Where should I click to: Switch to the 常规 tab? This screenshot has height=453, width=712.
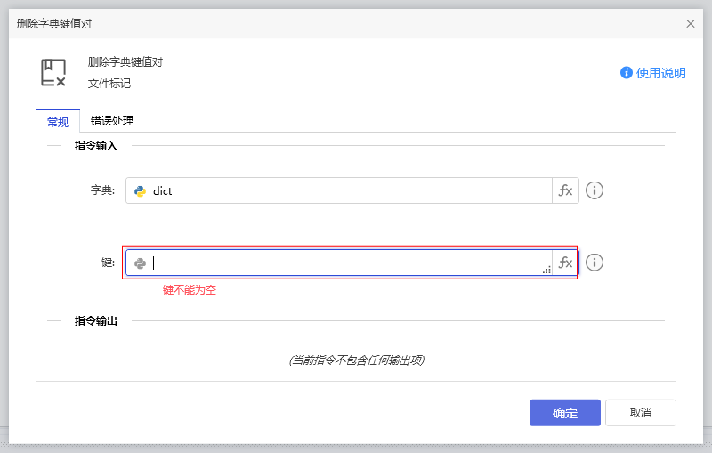[x=58, y=122]
